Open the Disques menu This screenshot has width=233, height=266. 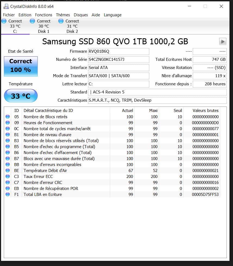(x=81, y=15)
